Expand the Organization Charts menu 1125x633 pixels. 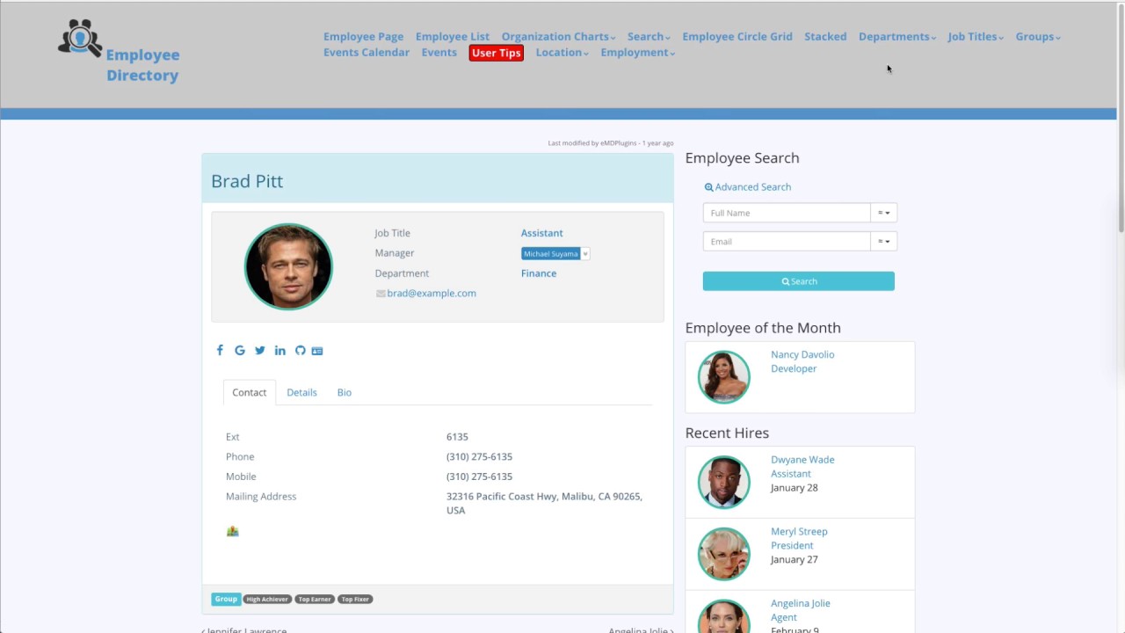click(558, 37)
